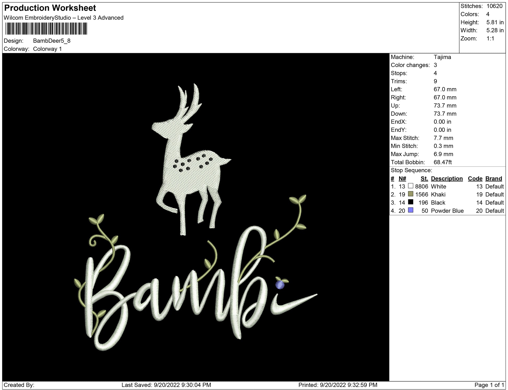Image resolution: width=508 pixels, height=390 pixels.
Task: Click the Stop Sequence heading
Action: coord(411,170)
